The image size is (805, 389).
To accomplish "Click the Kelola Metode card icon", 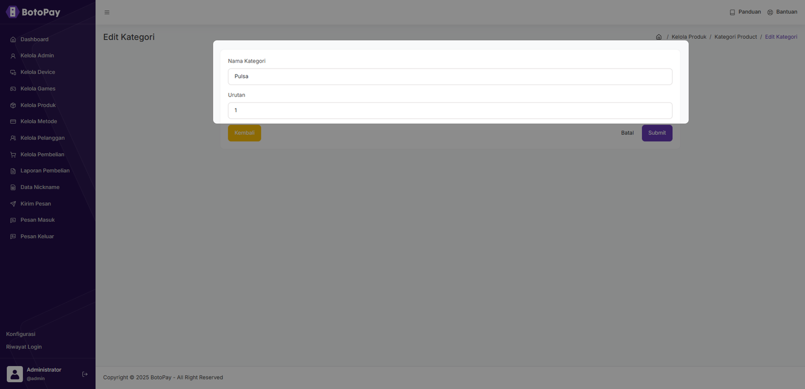I will tap(13, 121).
